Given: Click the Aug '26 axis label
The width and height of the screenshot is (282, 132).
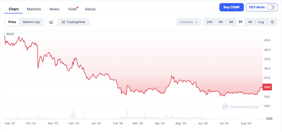Looking at the screenshot, I should [x=246, y=123].
